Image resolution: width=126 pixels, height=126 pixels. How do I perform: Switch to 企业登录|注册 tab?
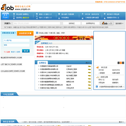click(x=25, y=33)
